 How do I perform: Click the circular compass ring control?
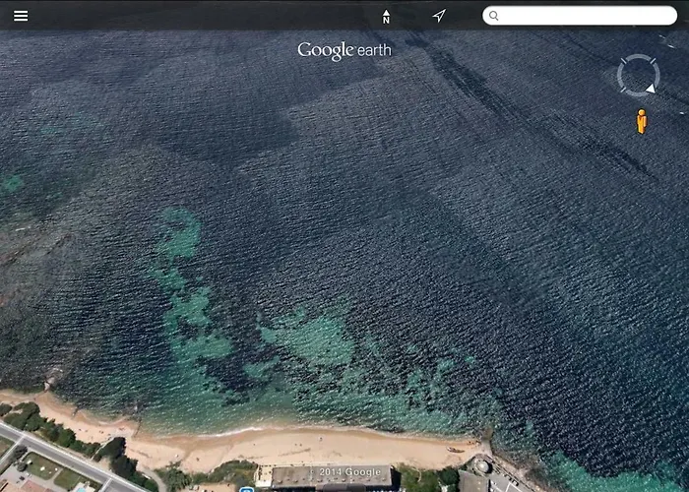coord(637,74)
